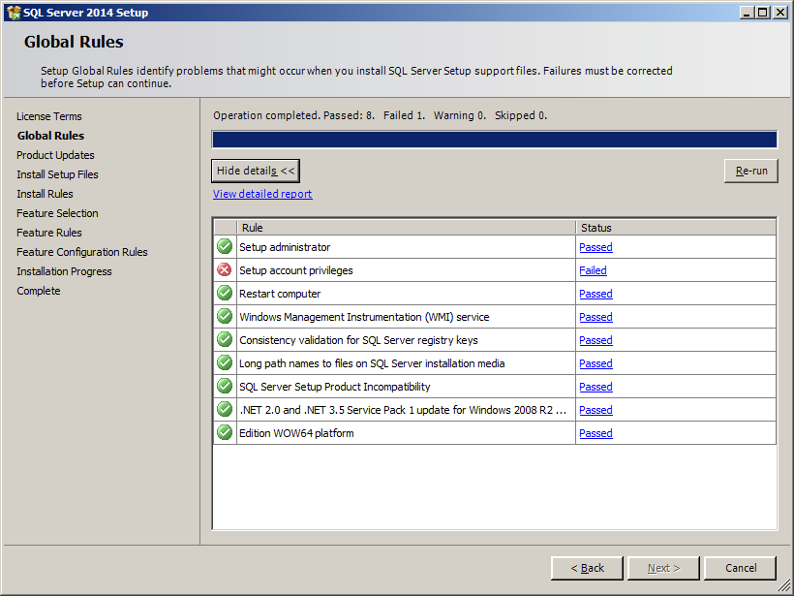Click SQL Server Setup Product Incompatibility text
The image size is (794, 596).
(x=335, y=388)
